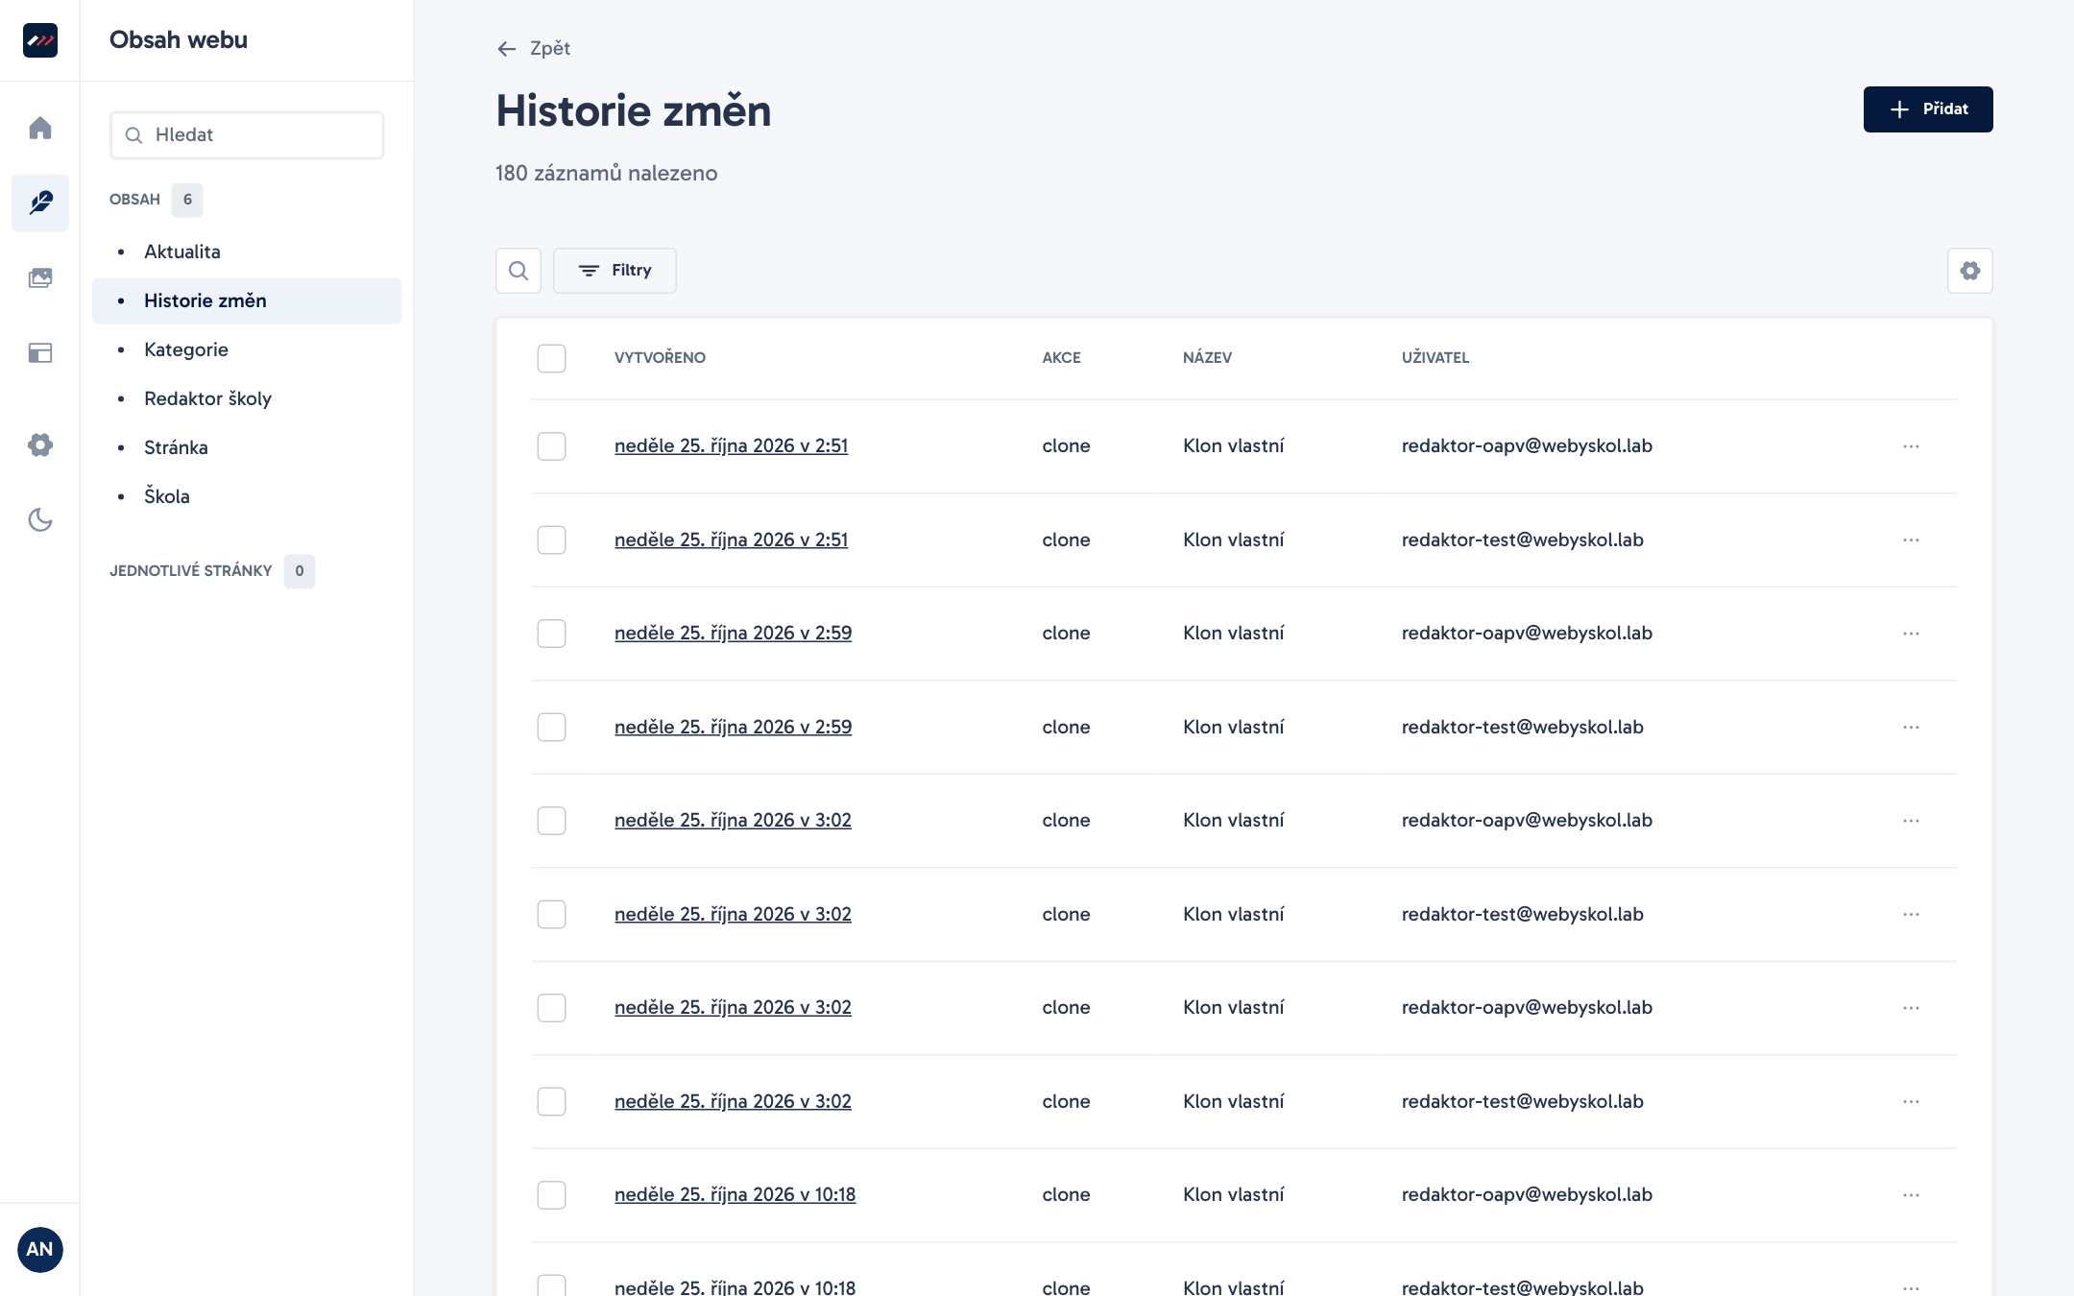The width and height of the screenshot is (2074, 1296).
Task: Open the 2:51 redaktor-oapv record date link
Action: pos(731,445)
